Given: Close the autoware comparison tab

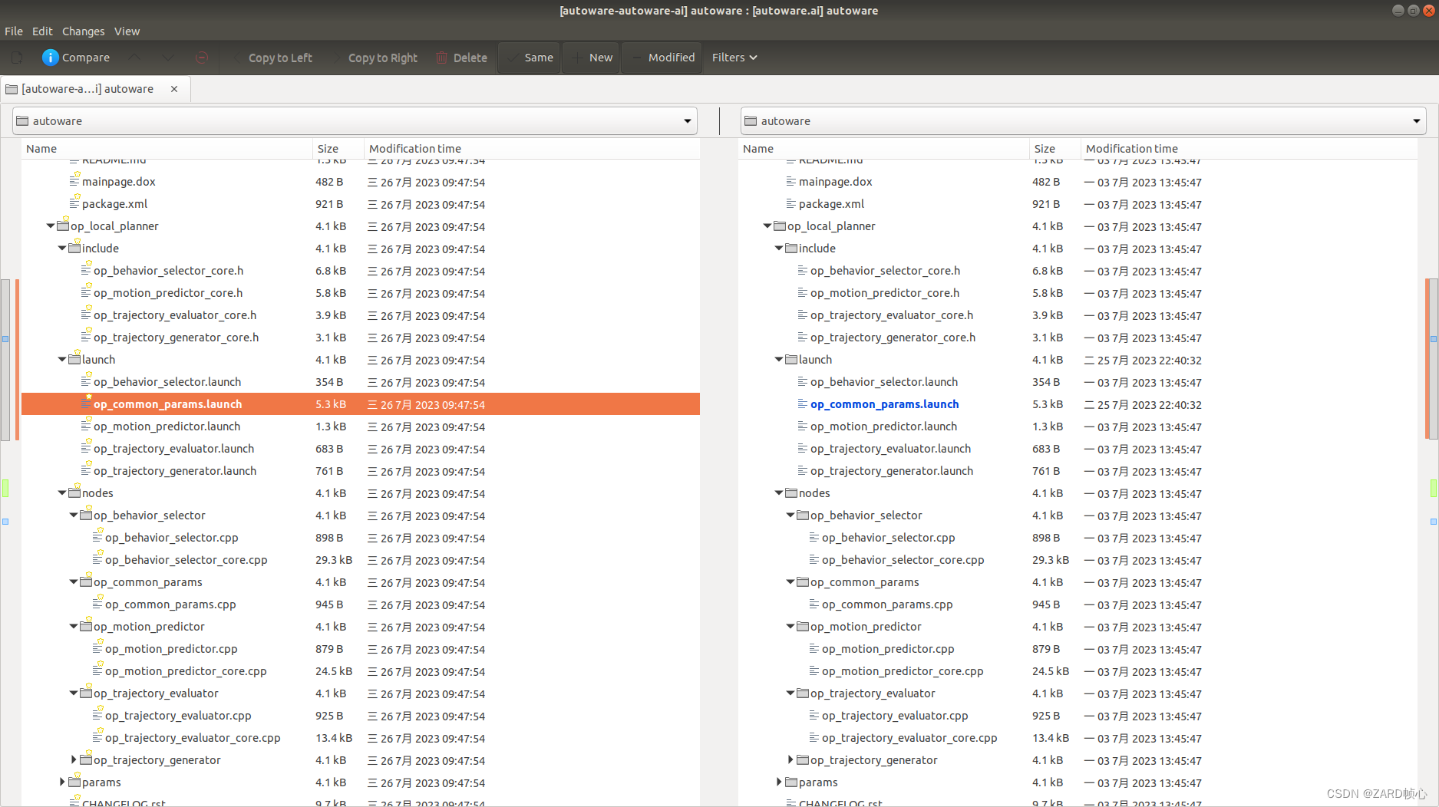Looking at the screenshot, I should (174, 89).
